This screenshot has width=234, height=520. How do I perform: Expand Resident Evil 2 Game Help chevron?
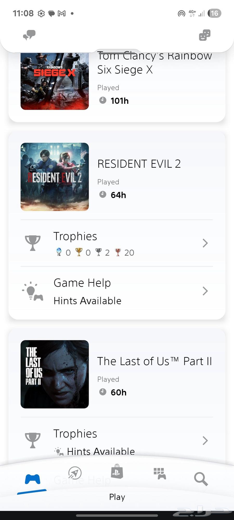click(205, 291)
